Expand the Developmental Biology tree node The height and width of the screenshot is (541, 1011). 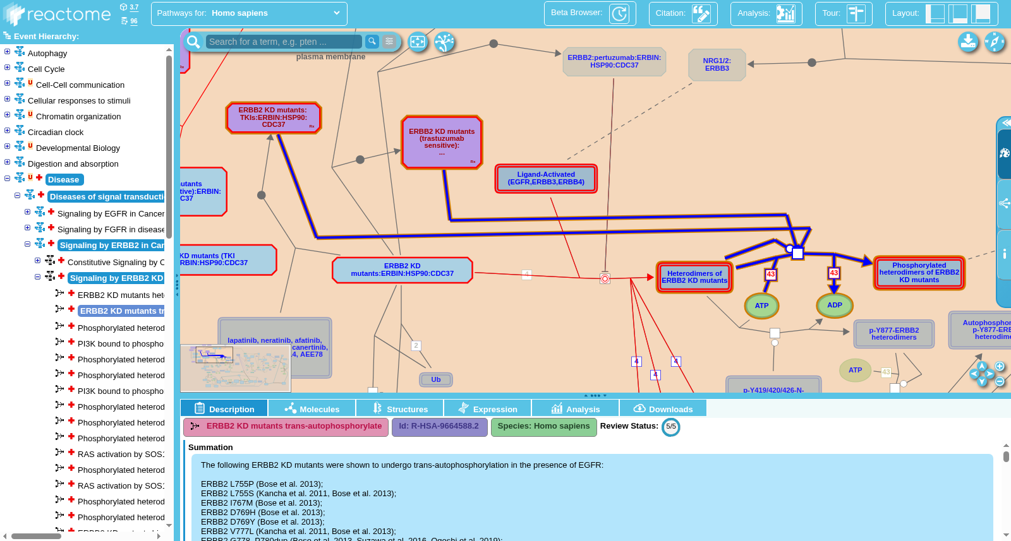[7, 146]
